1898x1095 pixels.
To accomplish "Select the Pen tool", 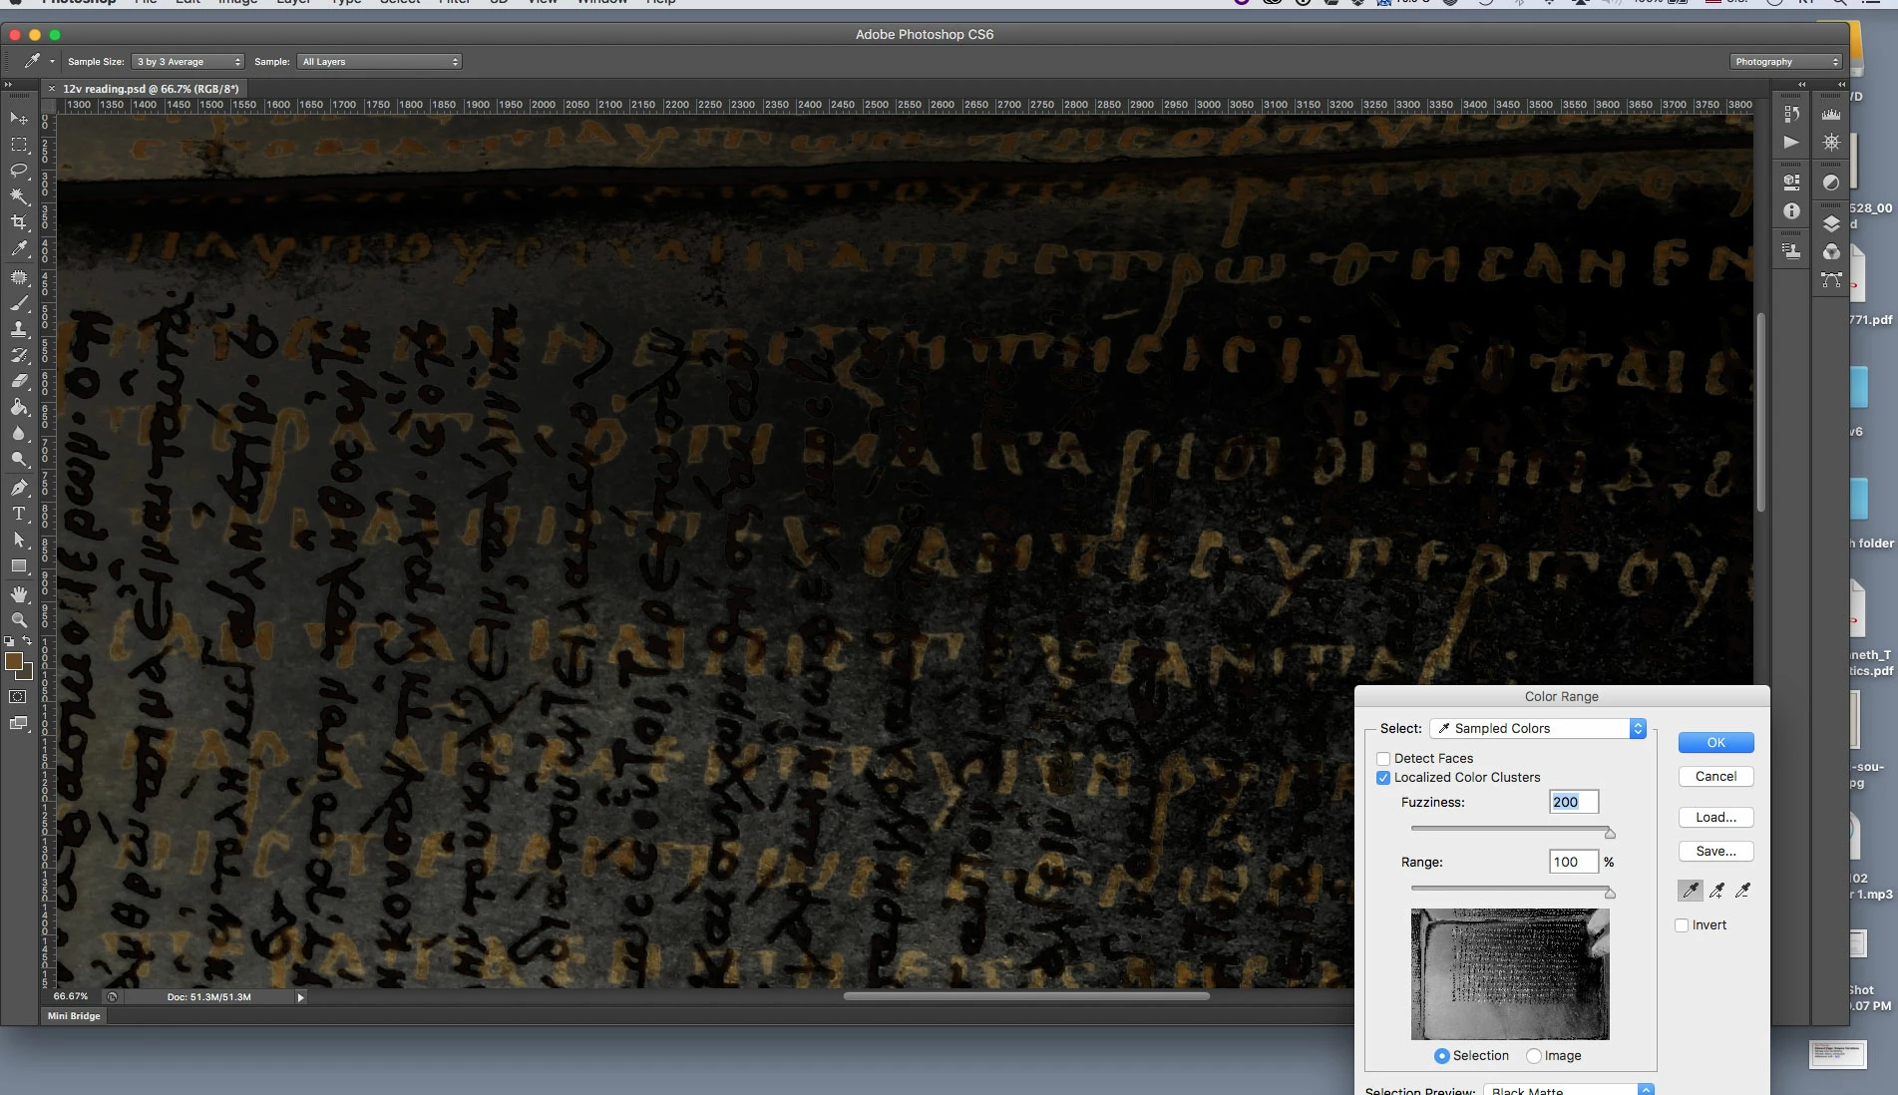I will [18, 488].
